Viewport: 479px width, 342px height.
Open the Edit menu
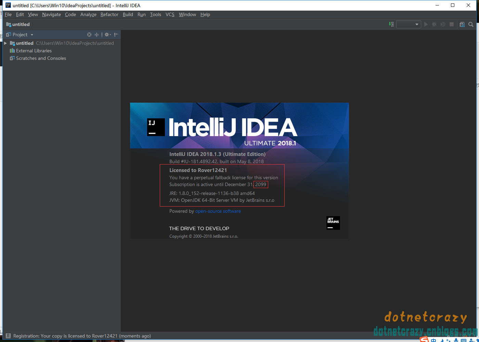[x=20, y=14]
